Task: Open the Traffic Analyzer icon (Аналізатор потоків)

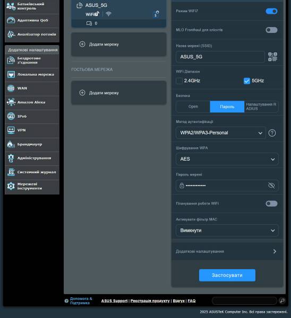Action: pyautogui.click(x=11, y=34)
